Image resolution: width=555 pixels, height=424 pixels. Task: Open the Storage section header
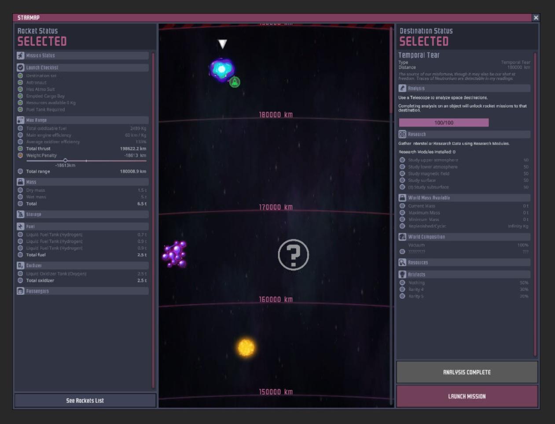(83, 214)
